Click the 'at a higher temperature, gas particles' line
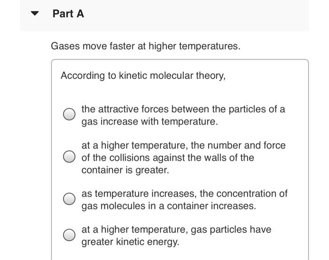Viewport: 329px width, 260px height. click(x=176, y=229)
